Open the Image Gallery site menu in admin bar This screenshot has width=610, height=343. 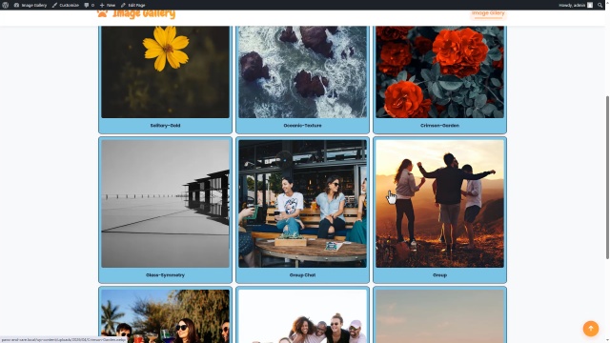tap(30, 5)
